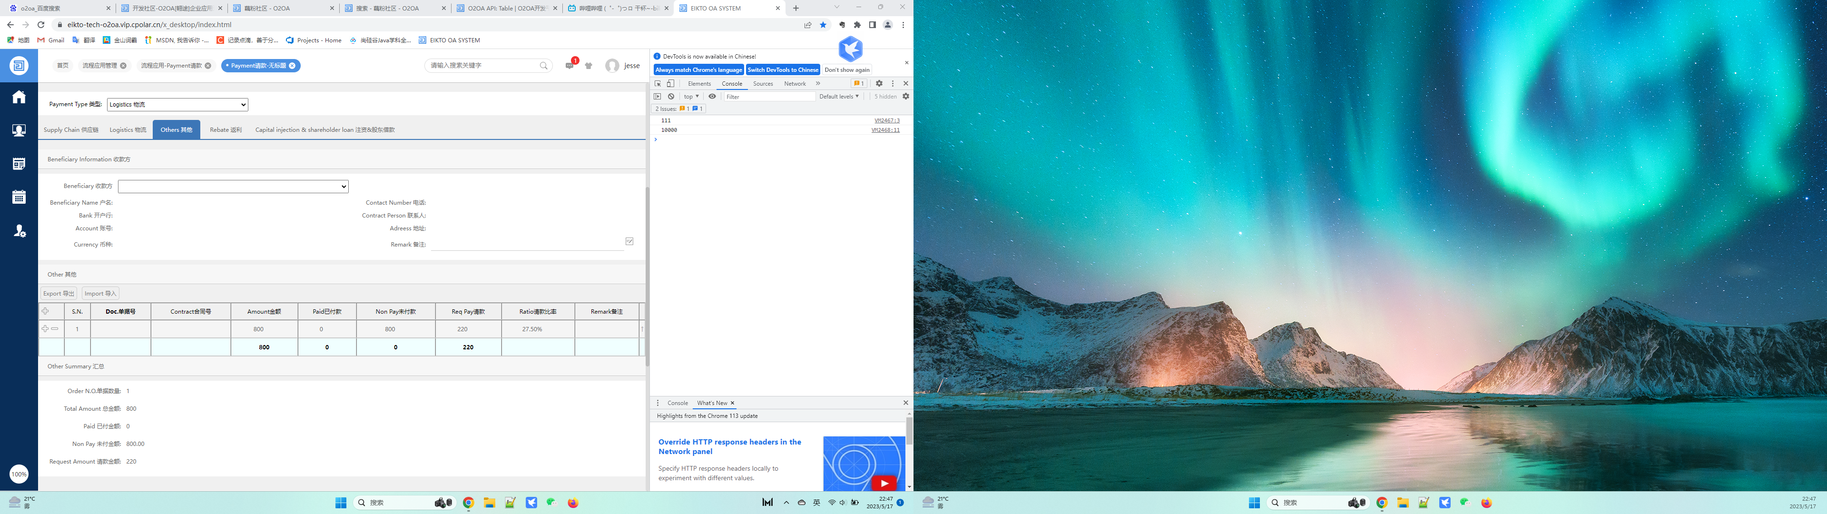Image resolution: width=1827 pixels, height=514 pixels.
Task: Switch to Rebate 返利 tab
Action: coord(226,130)
